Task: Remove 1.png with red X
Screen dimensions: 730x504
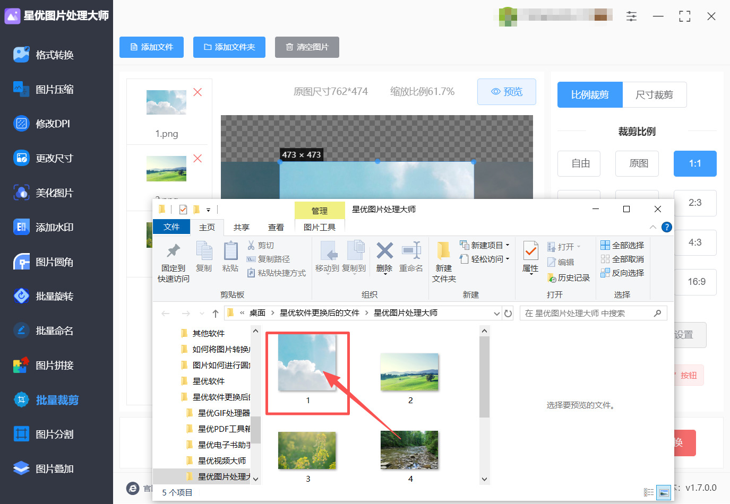Action: click(197, 92)
